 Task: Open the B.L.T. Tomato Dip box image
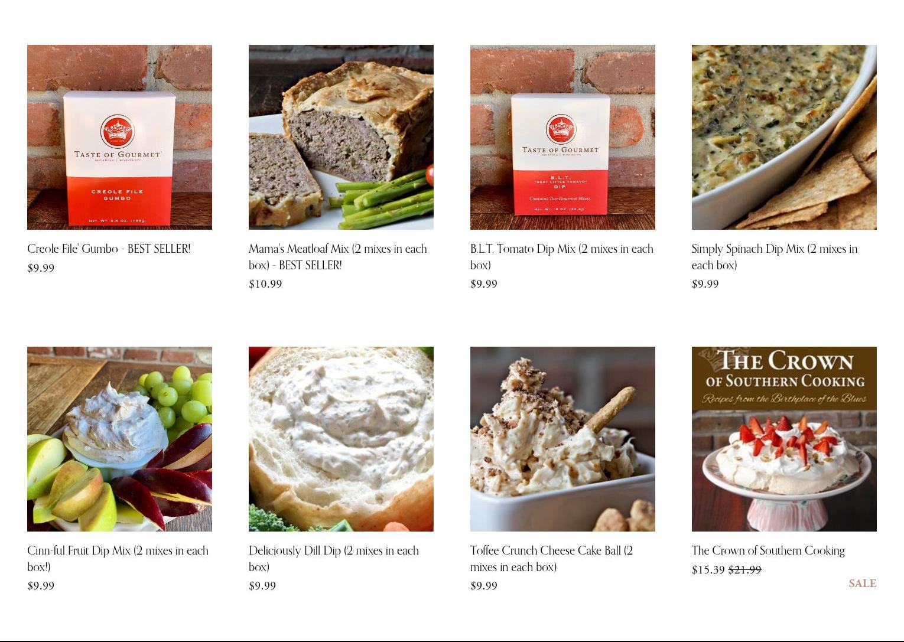pos(562,137)
